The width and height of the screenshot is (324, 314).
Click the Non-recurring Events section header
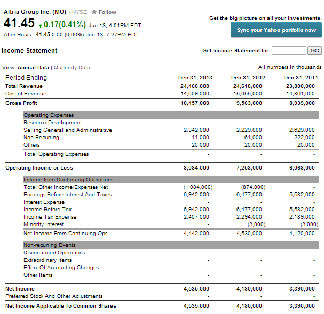171,245
